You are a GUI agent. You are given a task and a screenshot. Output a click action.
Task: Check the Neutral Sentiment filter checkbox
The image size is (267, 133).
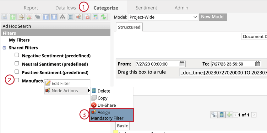pos(17,64)
